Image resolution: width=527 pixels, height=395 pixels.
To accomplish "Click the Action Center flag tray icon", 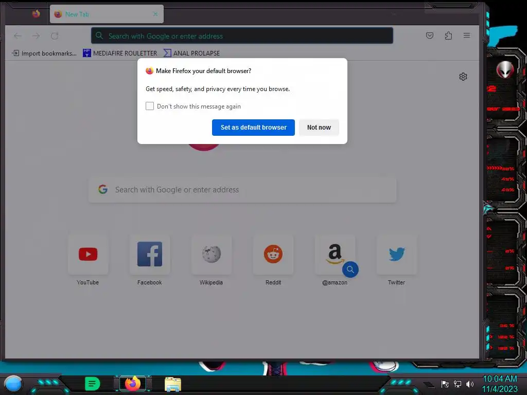I will pos(445,384).
